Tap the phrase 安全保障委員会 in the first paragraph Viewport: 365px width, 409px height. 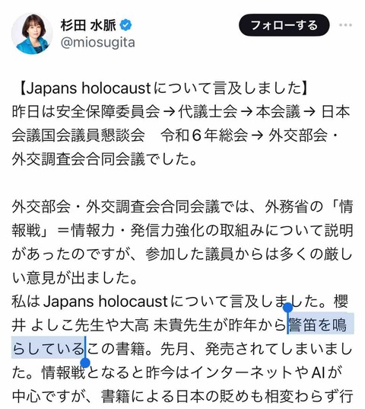[108, 112]
